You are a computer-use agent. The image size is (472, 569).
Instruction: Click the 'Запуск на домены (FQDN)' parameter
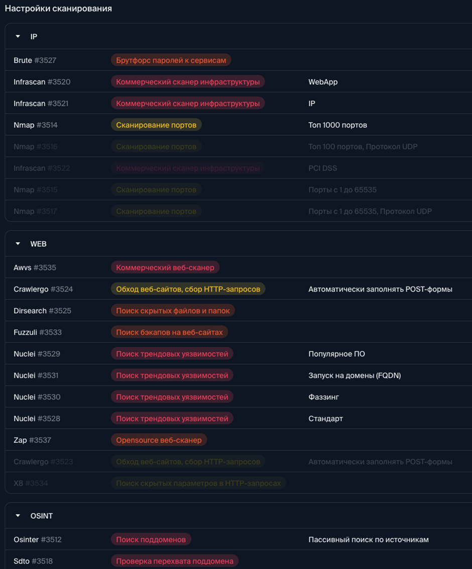355,375
